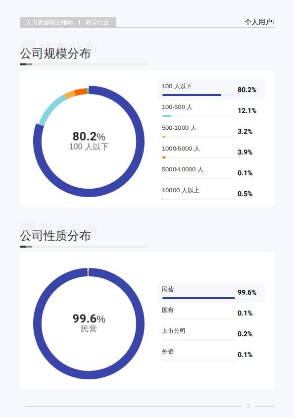Viewport: 294px width, 417px height.
Task: Select the 国有 legend entry
Action: pos(211,313)
